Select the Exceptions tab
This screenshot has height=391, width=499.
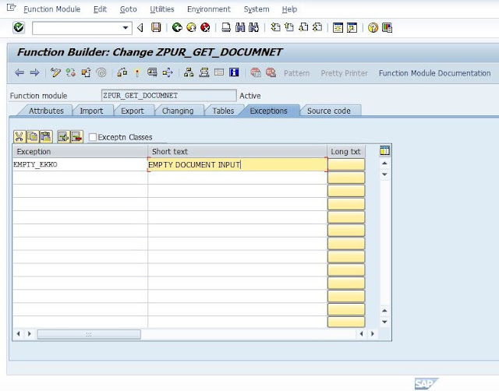(x=268, y=111)
